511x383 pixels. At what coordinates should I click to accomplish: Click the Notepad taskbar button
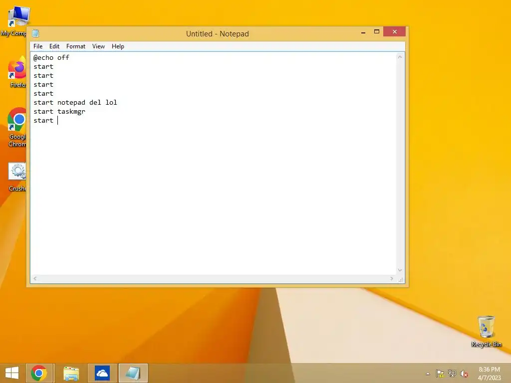tap(133, 373)
